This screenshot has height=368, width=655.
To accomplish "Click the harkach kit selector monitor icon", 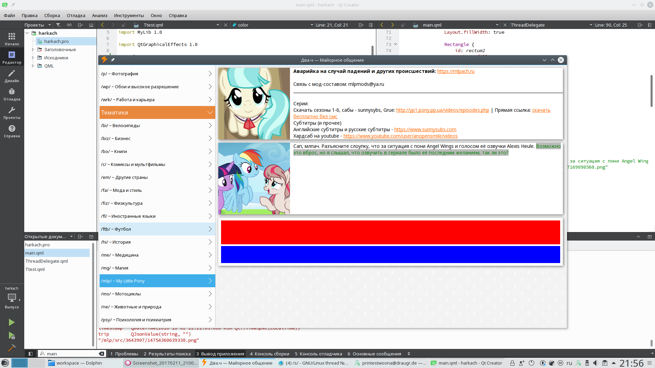I will (x=12, y=297).
